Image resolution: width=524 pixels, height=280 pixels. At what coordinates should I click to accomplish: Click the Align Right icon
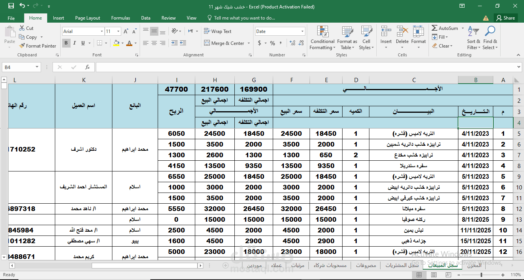[x=163, y=43]
